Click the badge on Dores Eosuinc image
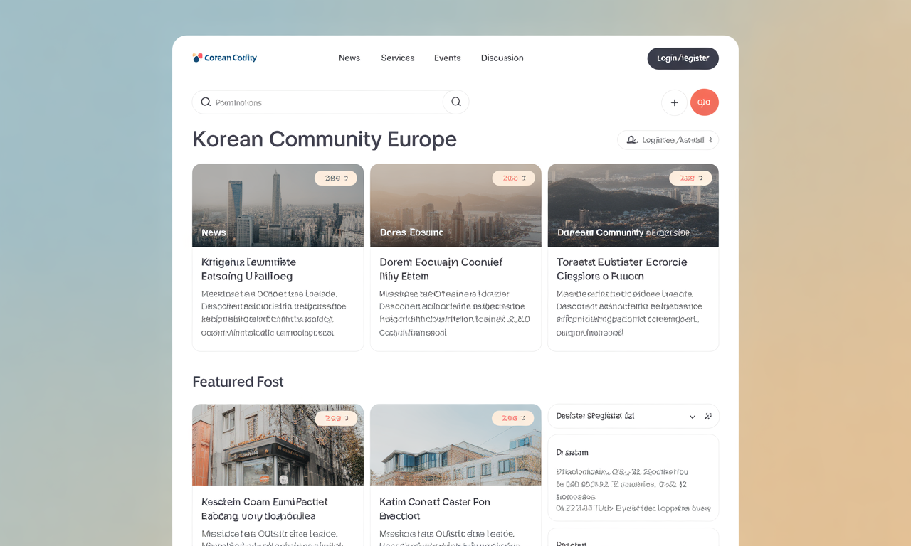Screen dimensions: 911x546 click(513, 178)
